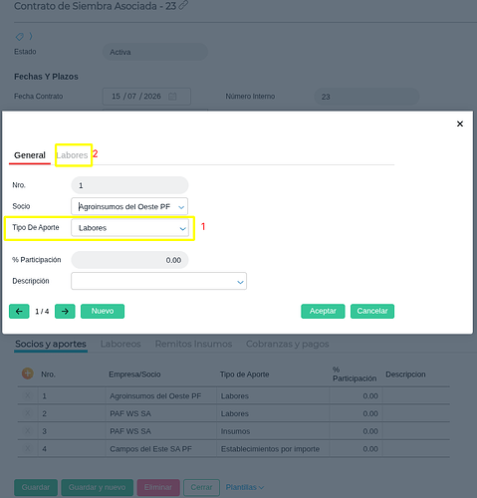Screen dimensions: 477x498
Task: Open the Tipo De Aporte dropdown
Action: (x=182, y=228)
